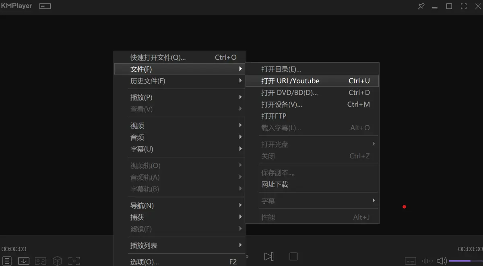
Task: Expand the 播放列表 submenu
Action: tap(145, 245)
